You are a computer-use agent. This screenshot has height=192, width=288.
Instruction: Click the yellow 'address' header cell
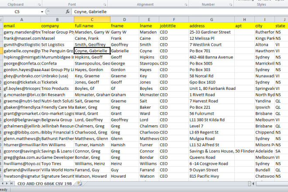[212, 26]
